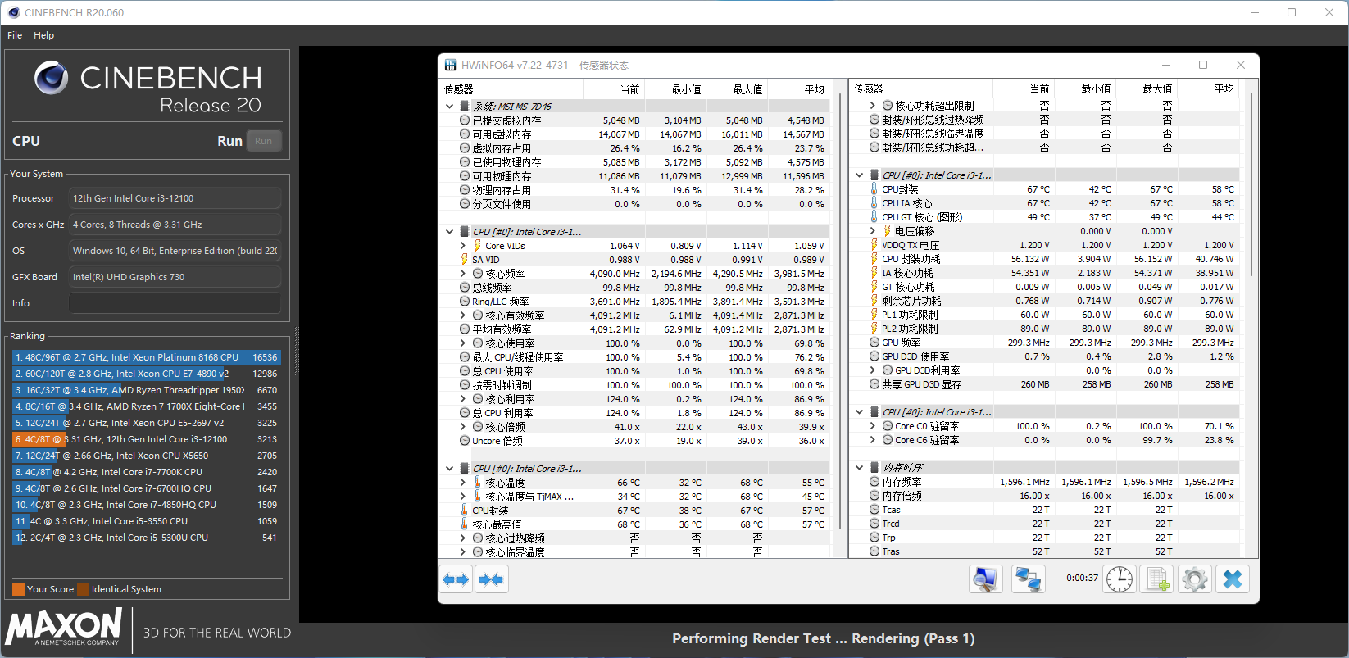Viewport: 1349px width, 658px height.
Task: Maximize the HWiNFO64 window
Action: [1203, 65]
